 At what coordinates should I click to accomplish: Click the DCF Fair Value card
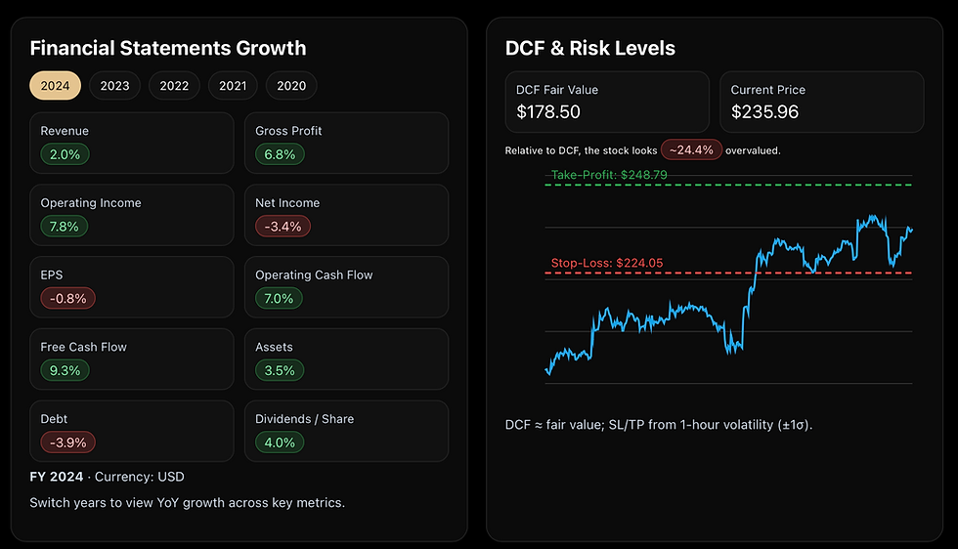[x=606, y=102]
